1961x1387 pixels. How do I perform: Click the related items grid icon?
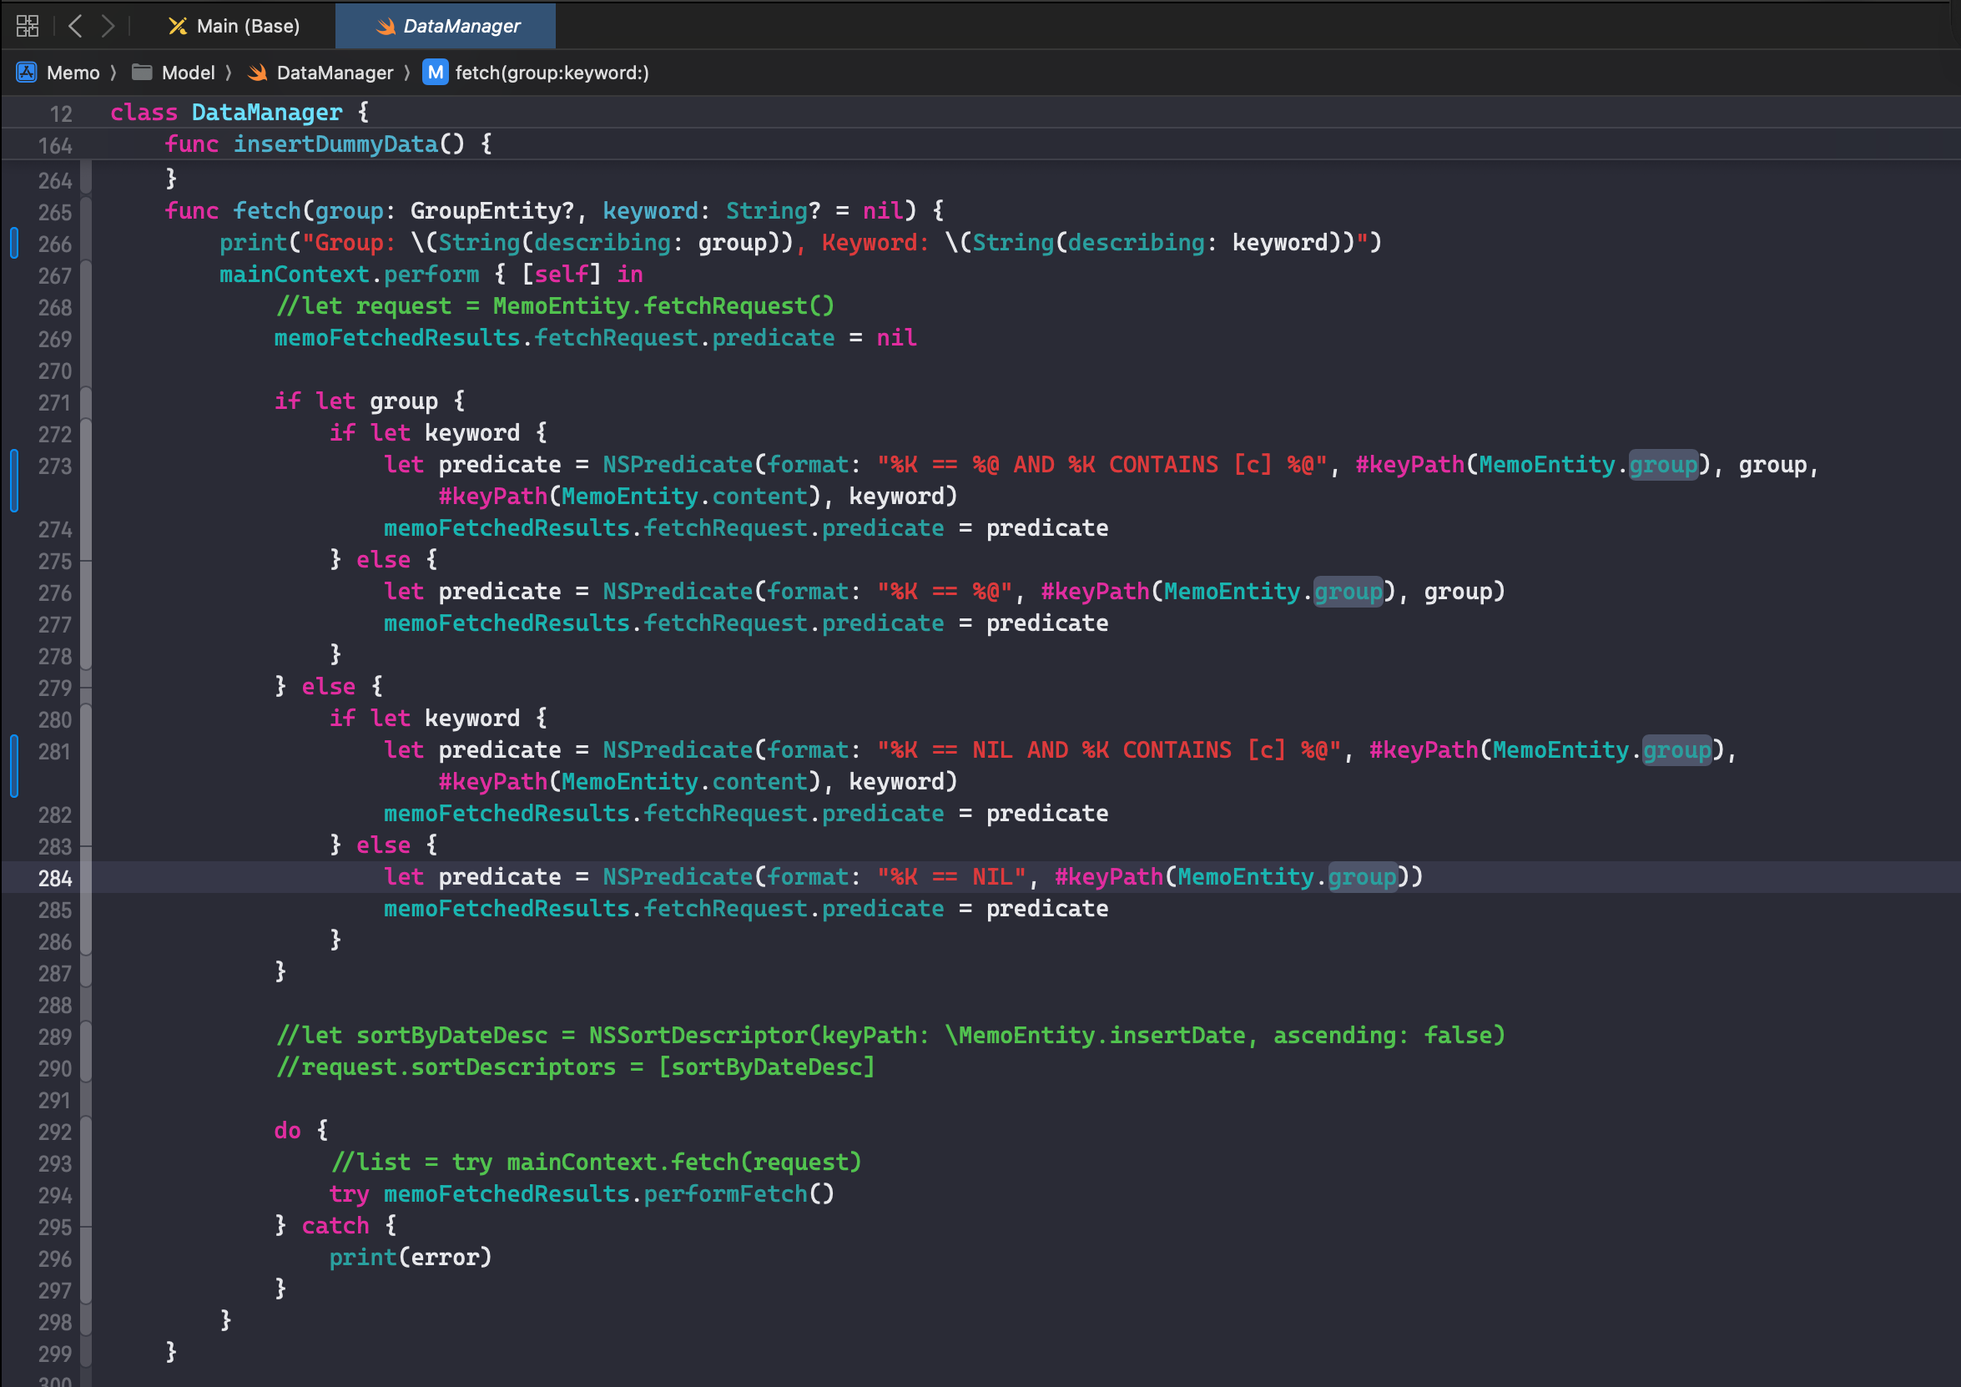point(28,26)
